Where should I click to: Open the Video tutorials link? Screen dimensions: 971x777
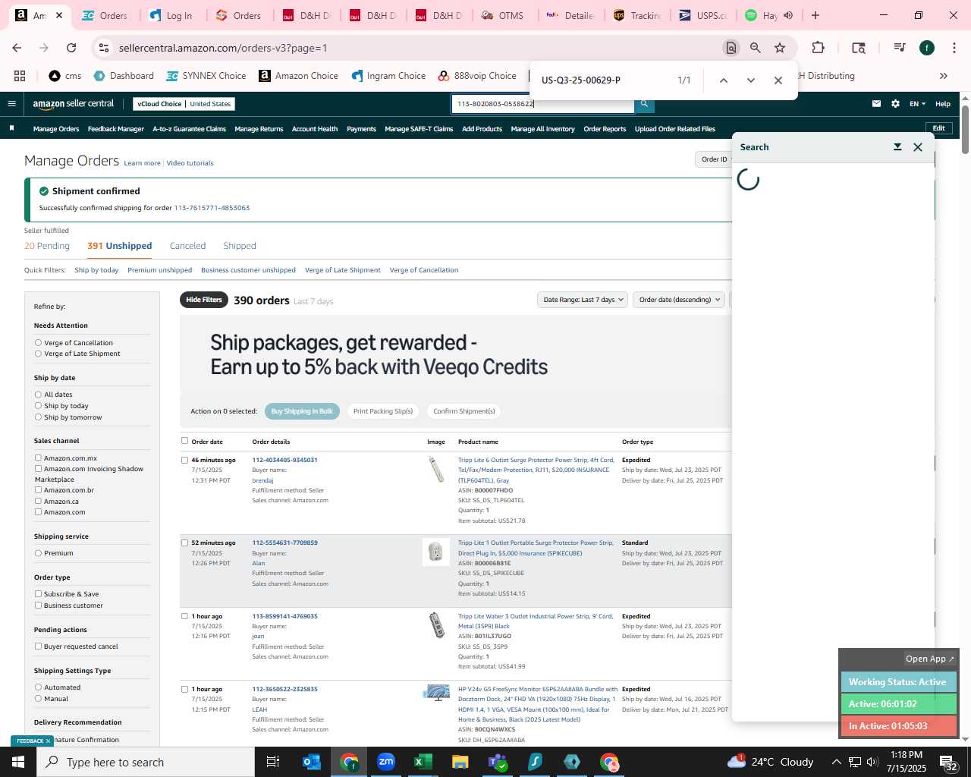(190, 163)
